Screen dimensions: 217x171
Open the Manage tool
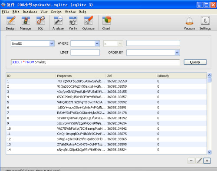tap(26, 23)
